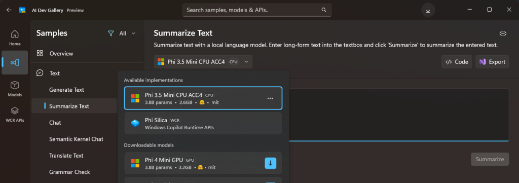
Task: Click the Code button
Action: pos(457,62)
